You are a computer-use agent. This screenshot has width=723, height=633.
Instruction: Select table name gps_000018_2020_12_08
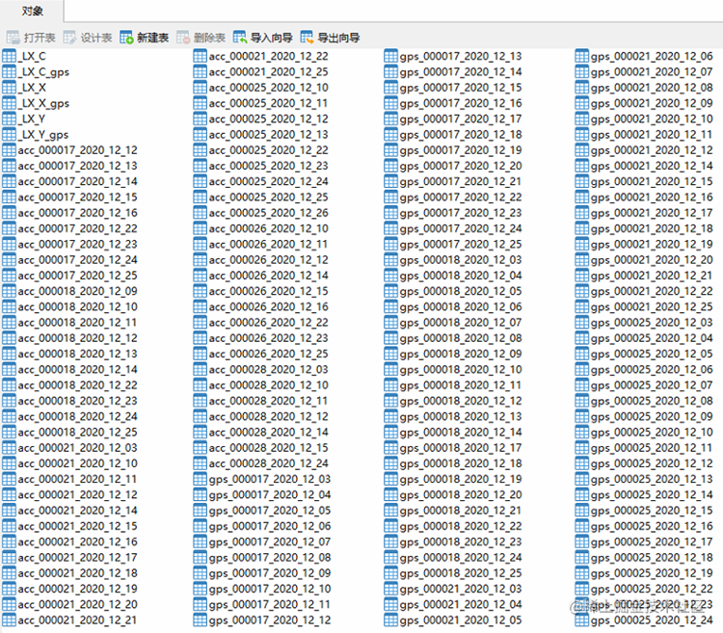point(461,338)
